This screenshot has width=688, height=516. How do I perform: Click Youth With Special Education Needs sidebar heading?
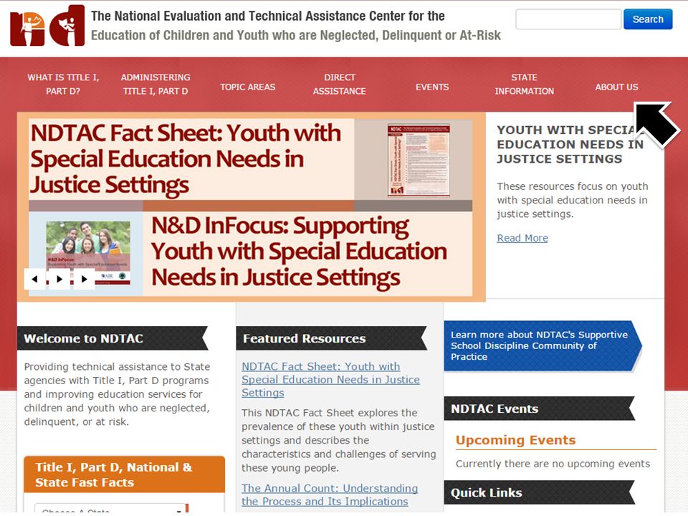[570, 144]
